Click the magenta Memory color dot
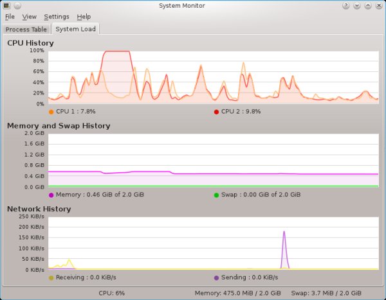The height and width of the screenshot is (300, 386). (x=51, y=195)
